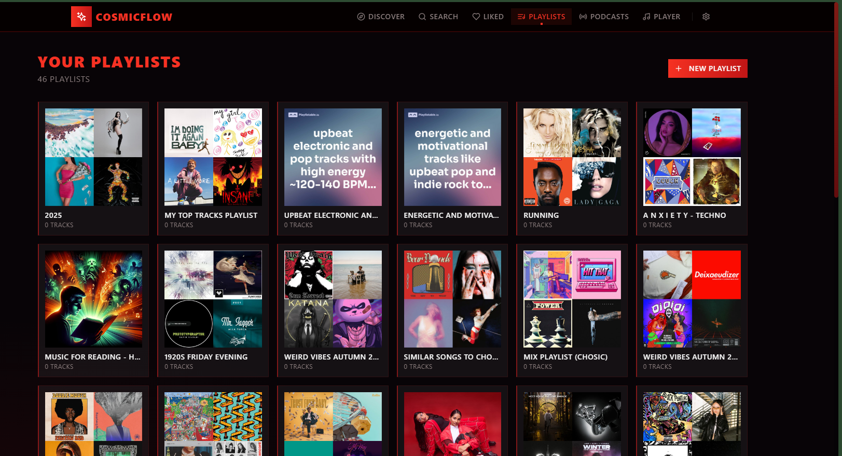
Task: Open the energetic and motivational playlist cover
Action: [x=452, y=157]
